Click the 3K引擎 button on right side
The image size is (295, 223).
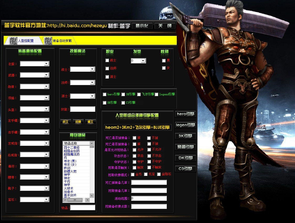(185, 136)
